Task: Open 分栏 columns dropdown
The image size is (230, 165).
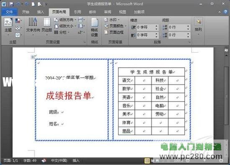Action: 62,33
